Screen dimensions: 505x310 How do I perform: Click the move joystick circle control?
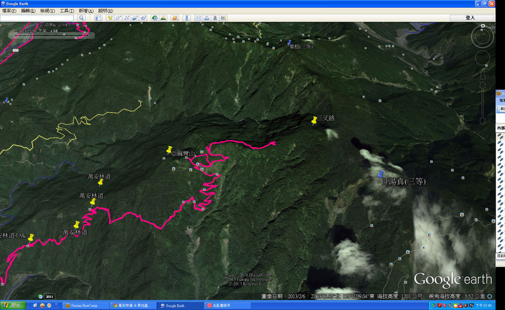482,58
